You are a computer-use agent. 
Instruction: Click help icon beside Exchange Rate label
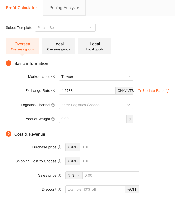coord(53,91)
